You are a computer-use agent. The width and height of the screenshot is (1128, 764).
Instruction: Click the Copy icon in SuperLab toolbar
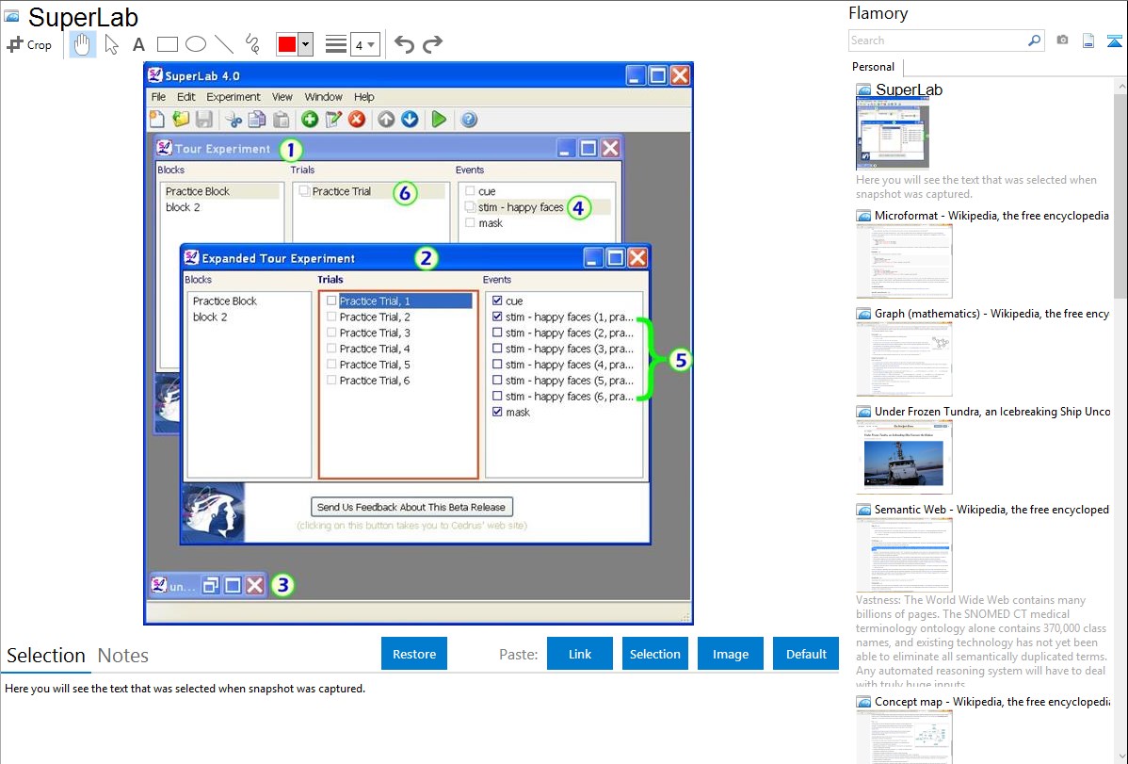[x=257, y=120]
